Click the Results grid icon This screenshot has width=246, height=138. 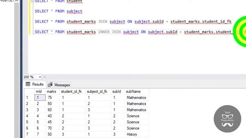(28, 84)
